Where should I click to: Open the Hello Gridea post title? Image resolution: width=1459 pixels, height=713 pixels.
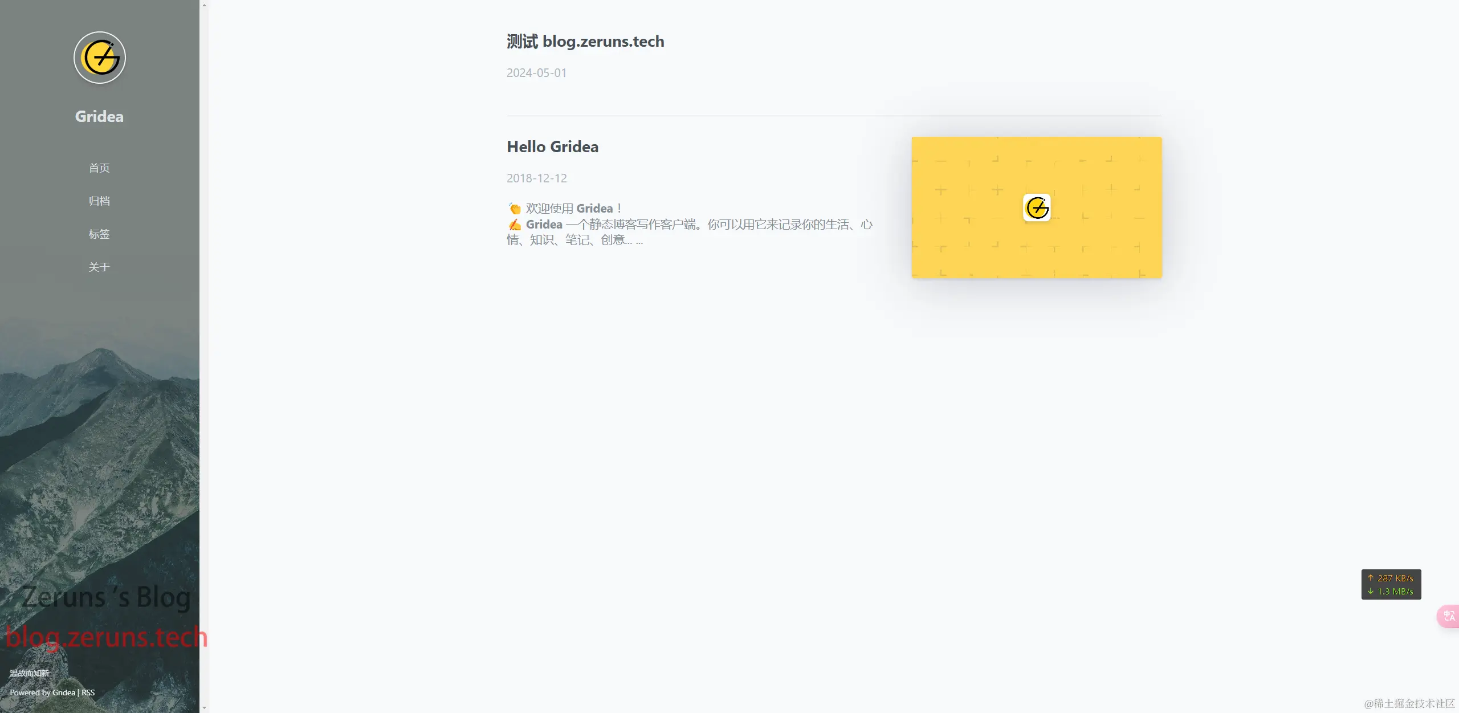552,147
